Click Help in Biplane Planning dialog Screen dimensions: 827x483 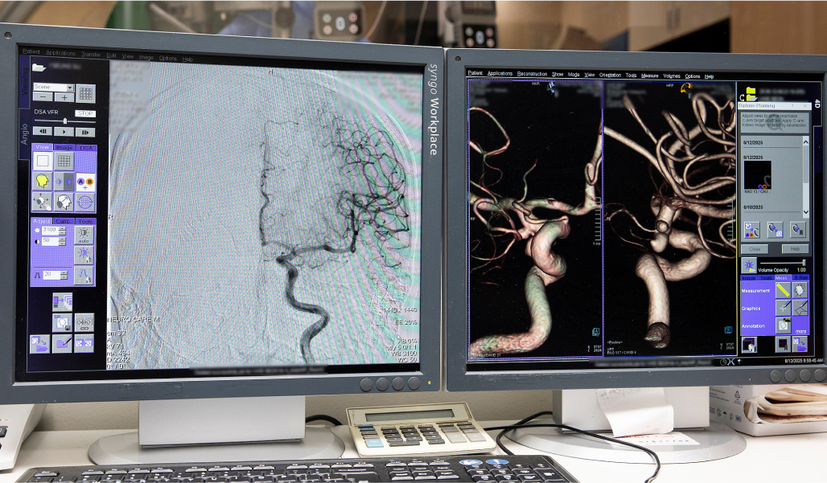[x=795, y=248]
